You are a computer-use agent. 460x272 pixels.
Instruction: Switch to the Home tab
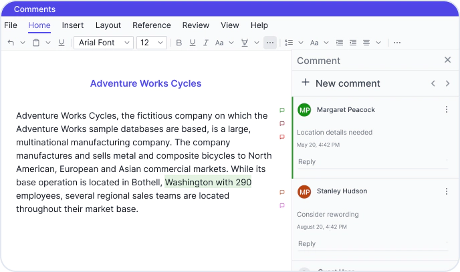tap(39, 25)
